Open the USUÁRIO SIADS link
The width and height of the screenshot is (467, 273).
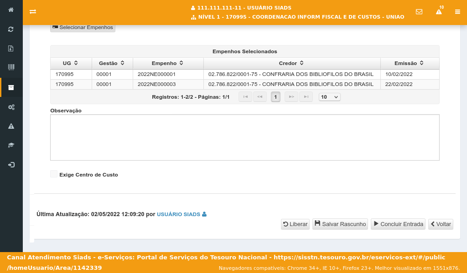click(178, 214)
